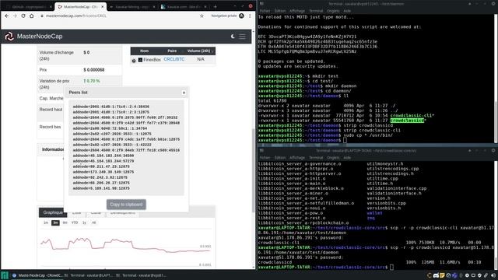Click highlighted crowdclassicd file name

click(407, 121)
